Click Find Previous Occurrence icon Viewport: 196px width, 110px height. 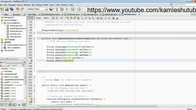[x=71, y=18]
